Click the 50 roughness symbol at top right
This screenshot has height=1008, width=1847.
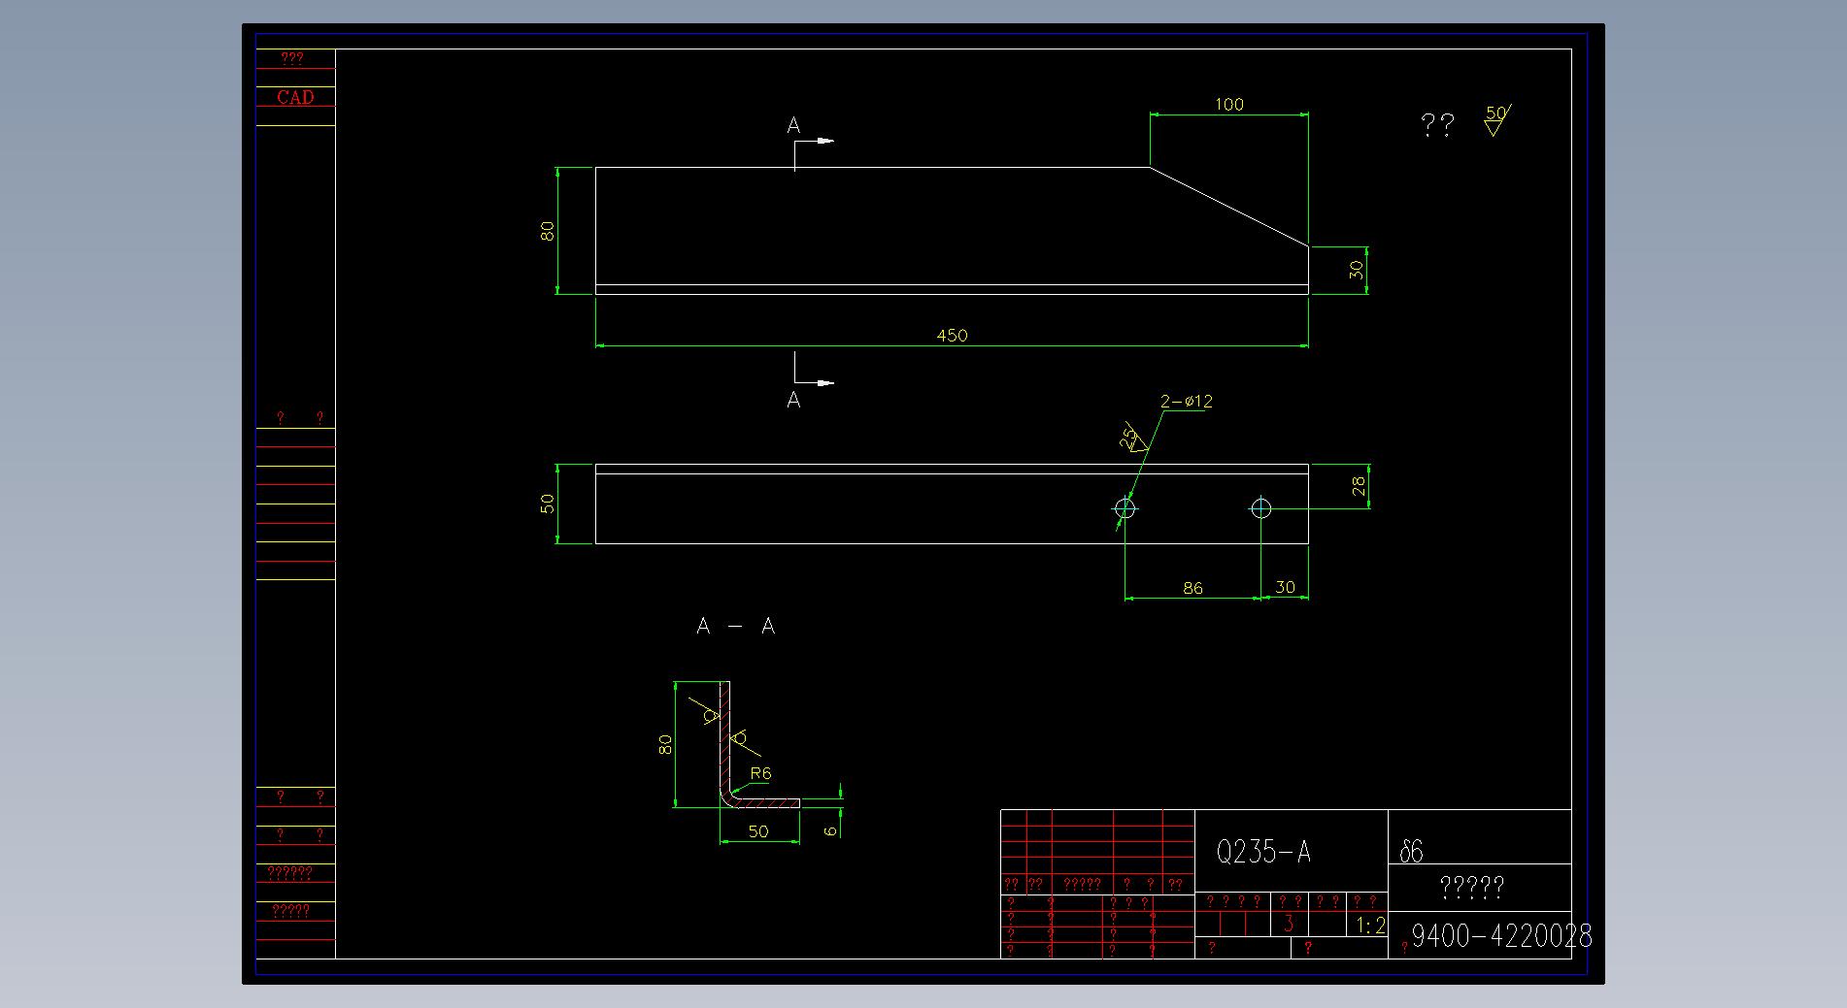coord(1496,120)
